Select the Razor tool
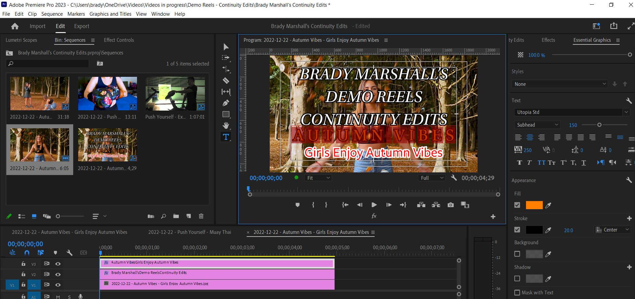Screen dimensions: 635x299 pos(226,81)
